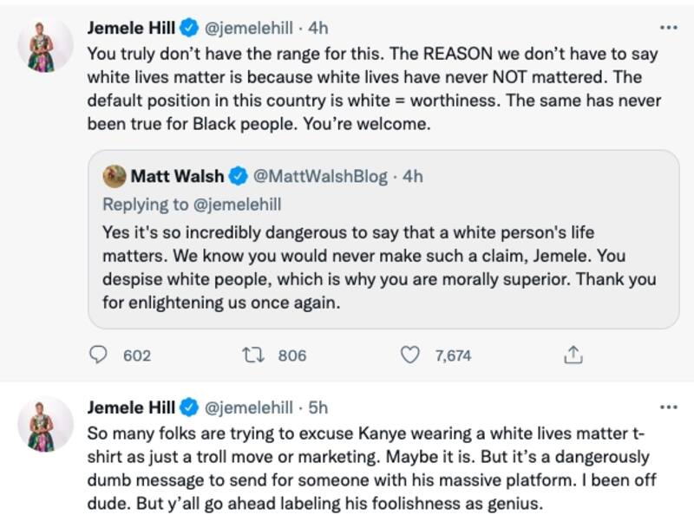The height and width of the screenshot is (528, 694).
Task: Click the @MattWalshBlog handle
Action: (x=320, y=176)
